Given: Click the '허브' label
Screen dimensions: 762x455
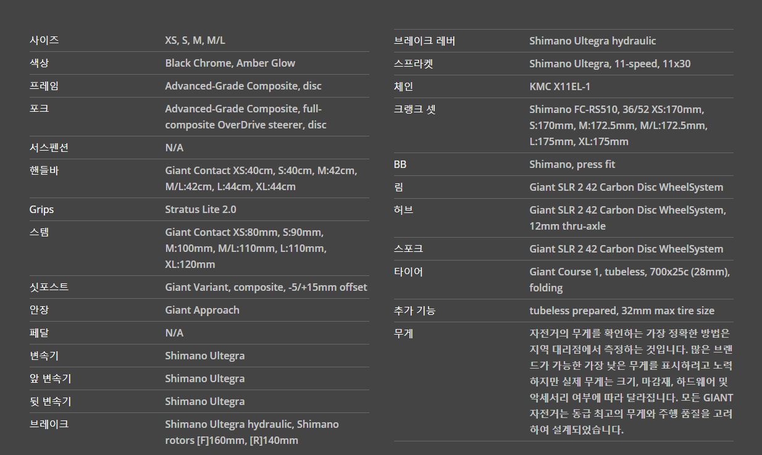Looking at the screenshot, I should pos(404,210).
